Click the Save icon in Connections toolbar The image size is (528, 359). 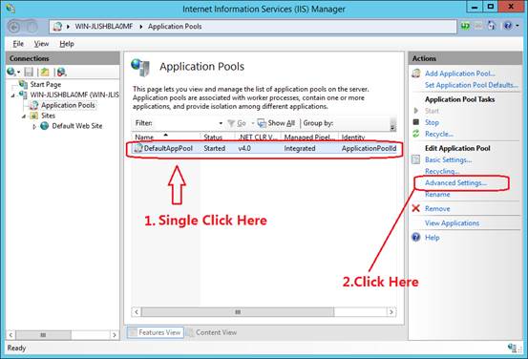point(29,72)
